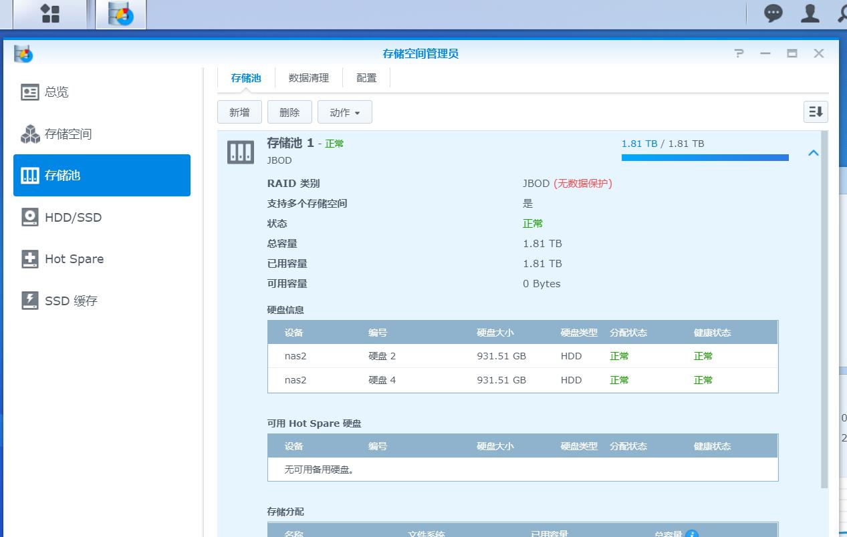Click the 1.81 TB capacity usage bar

tap(705, 157)
